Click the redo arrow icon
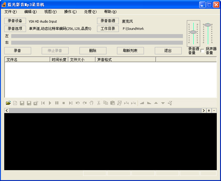 [85, 103]
